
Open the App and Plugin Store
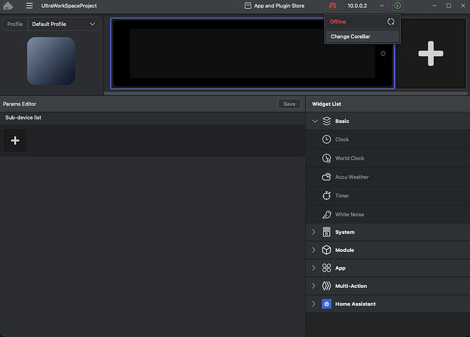275,5
